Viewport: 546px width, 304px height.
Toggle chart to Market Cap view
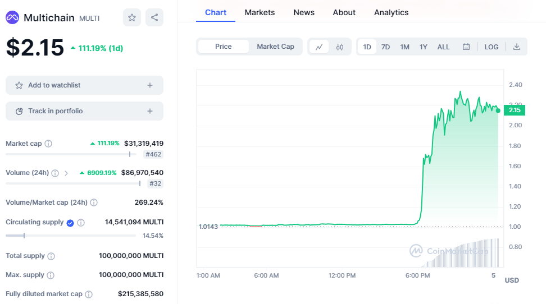click(275, 47)
